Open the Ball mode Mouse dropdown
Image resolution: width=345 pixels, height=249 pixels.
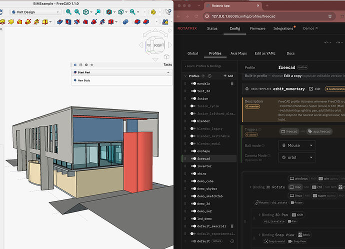coord(297,145)
